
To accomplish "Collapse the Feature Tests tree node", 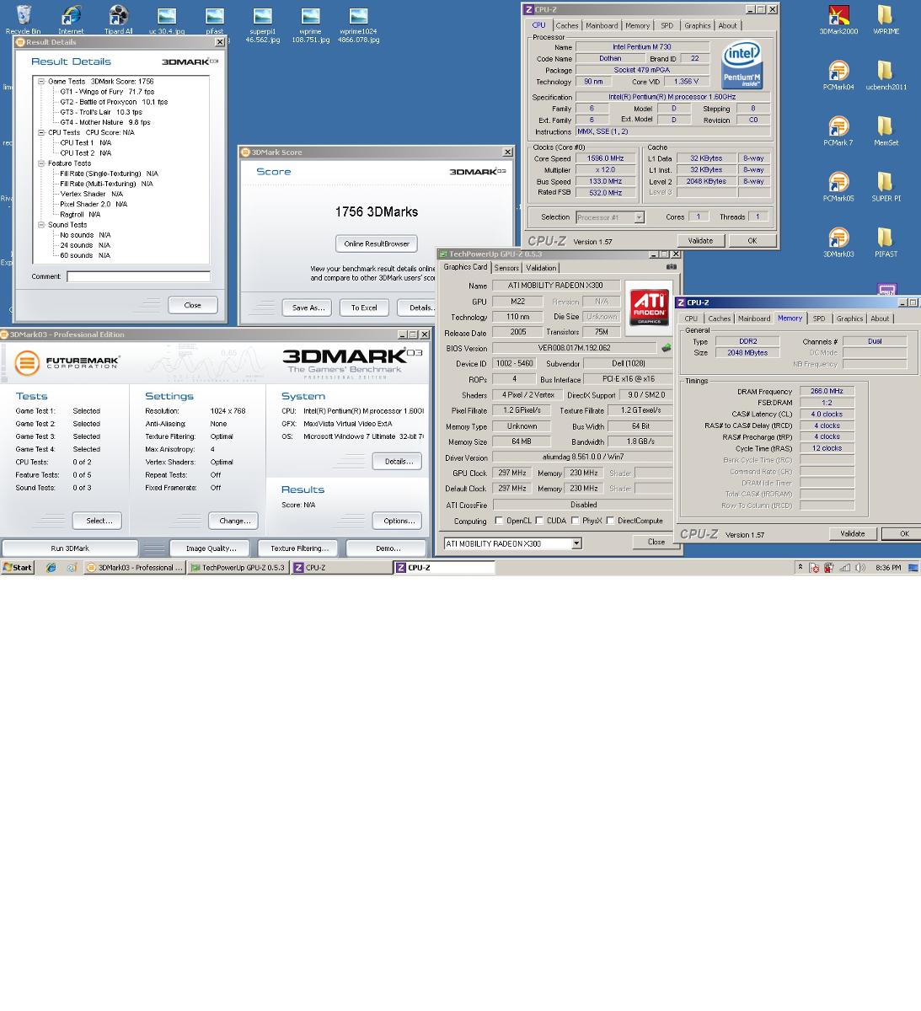I will pyautogui.click(x=40, y=163).
